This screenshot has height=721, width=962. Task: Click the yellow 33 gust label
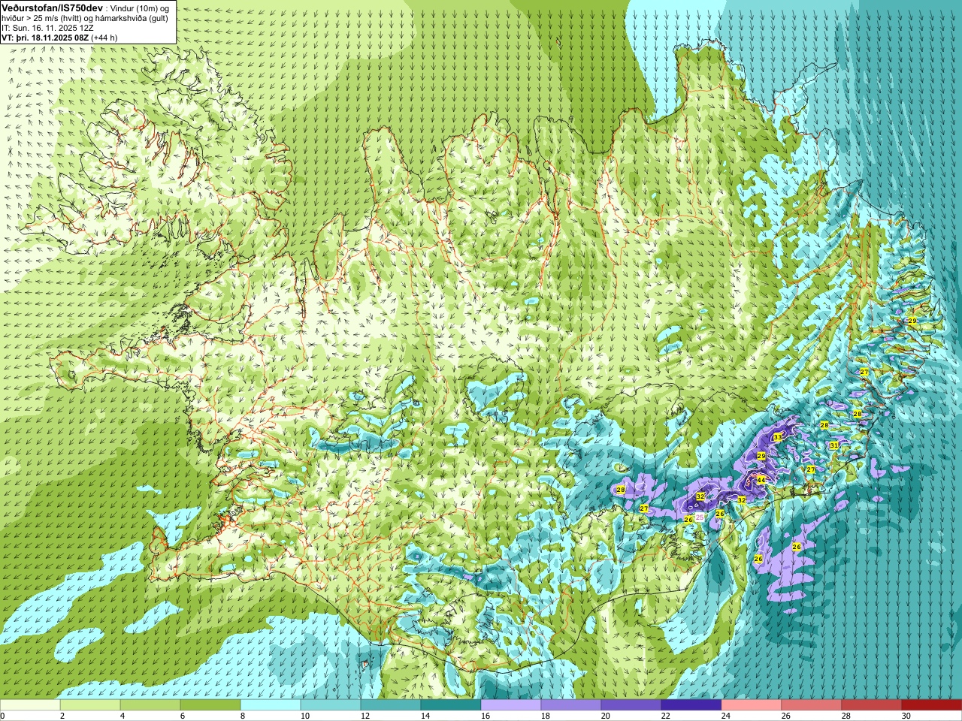coord(777,436)
